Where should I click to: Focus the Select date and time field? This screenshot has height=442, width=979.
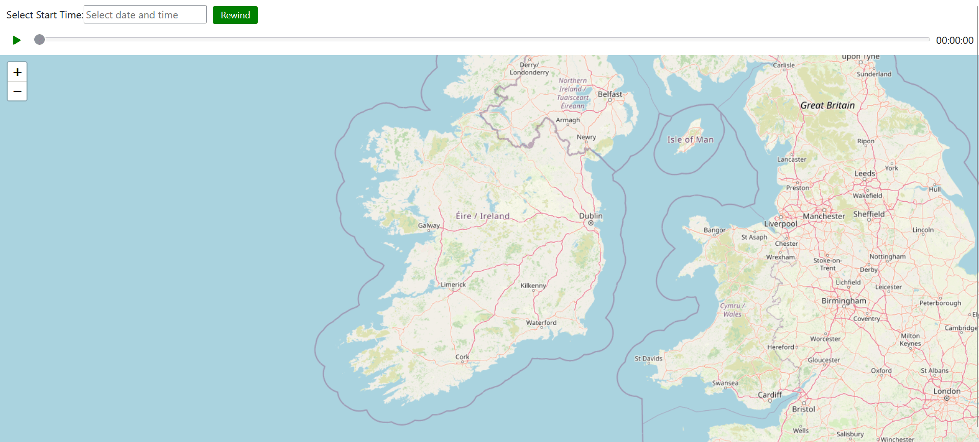pyautogui.click(x=145, y=15)
